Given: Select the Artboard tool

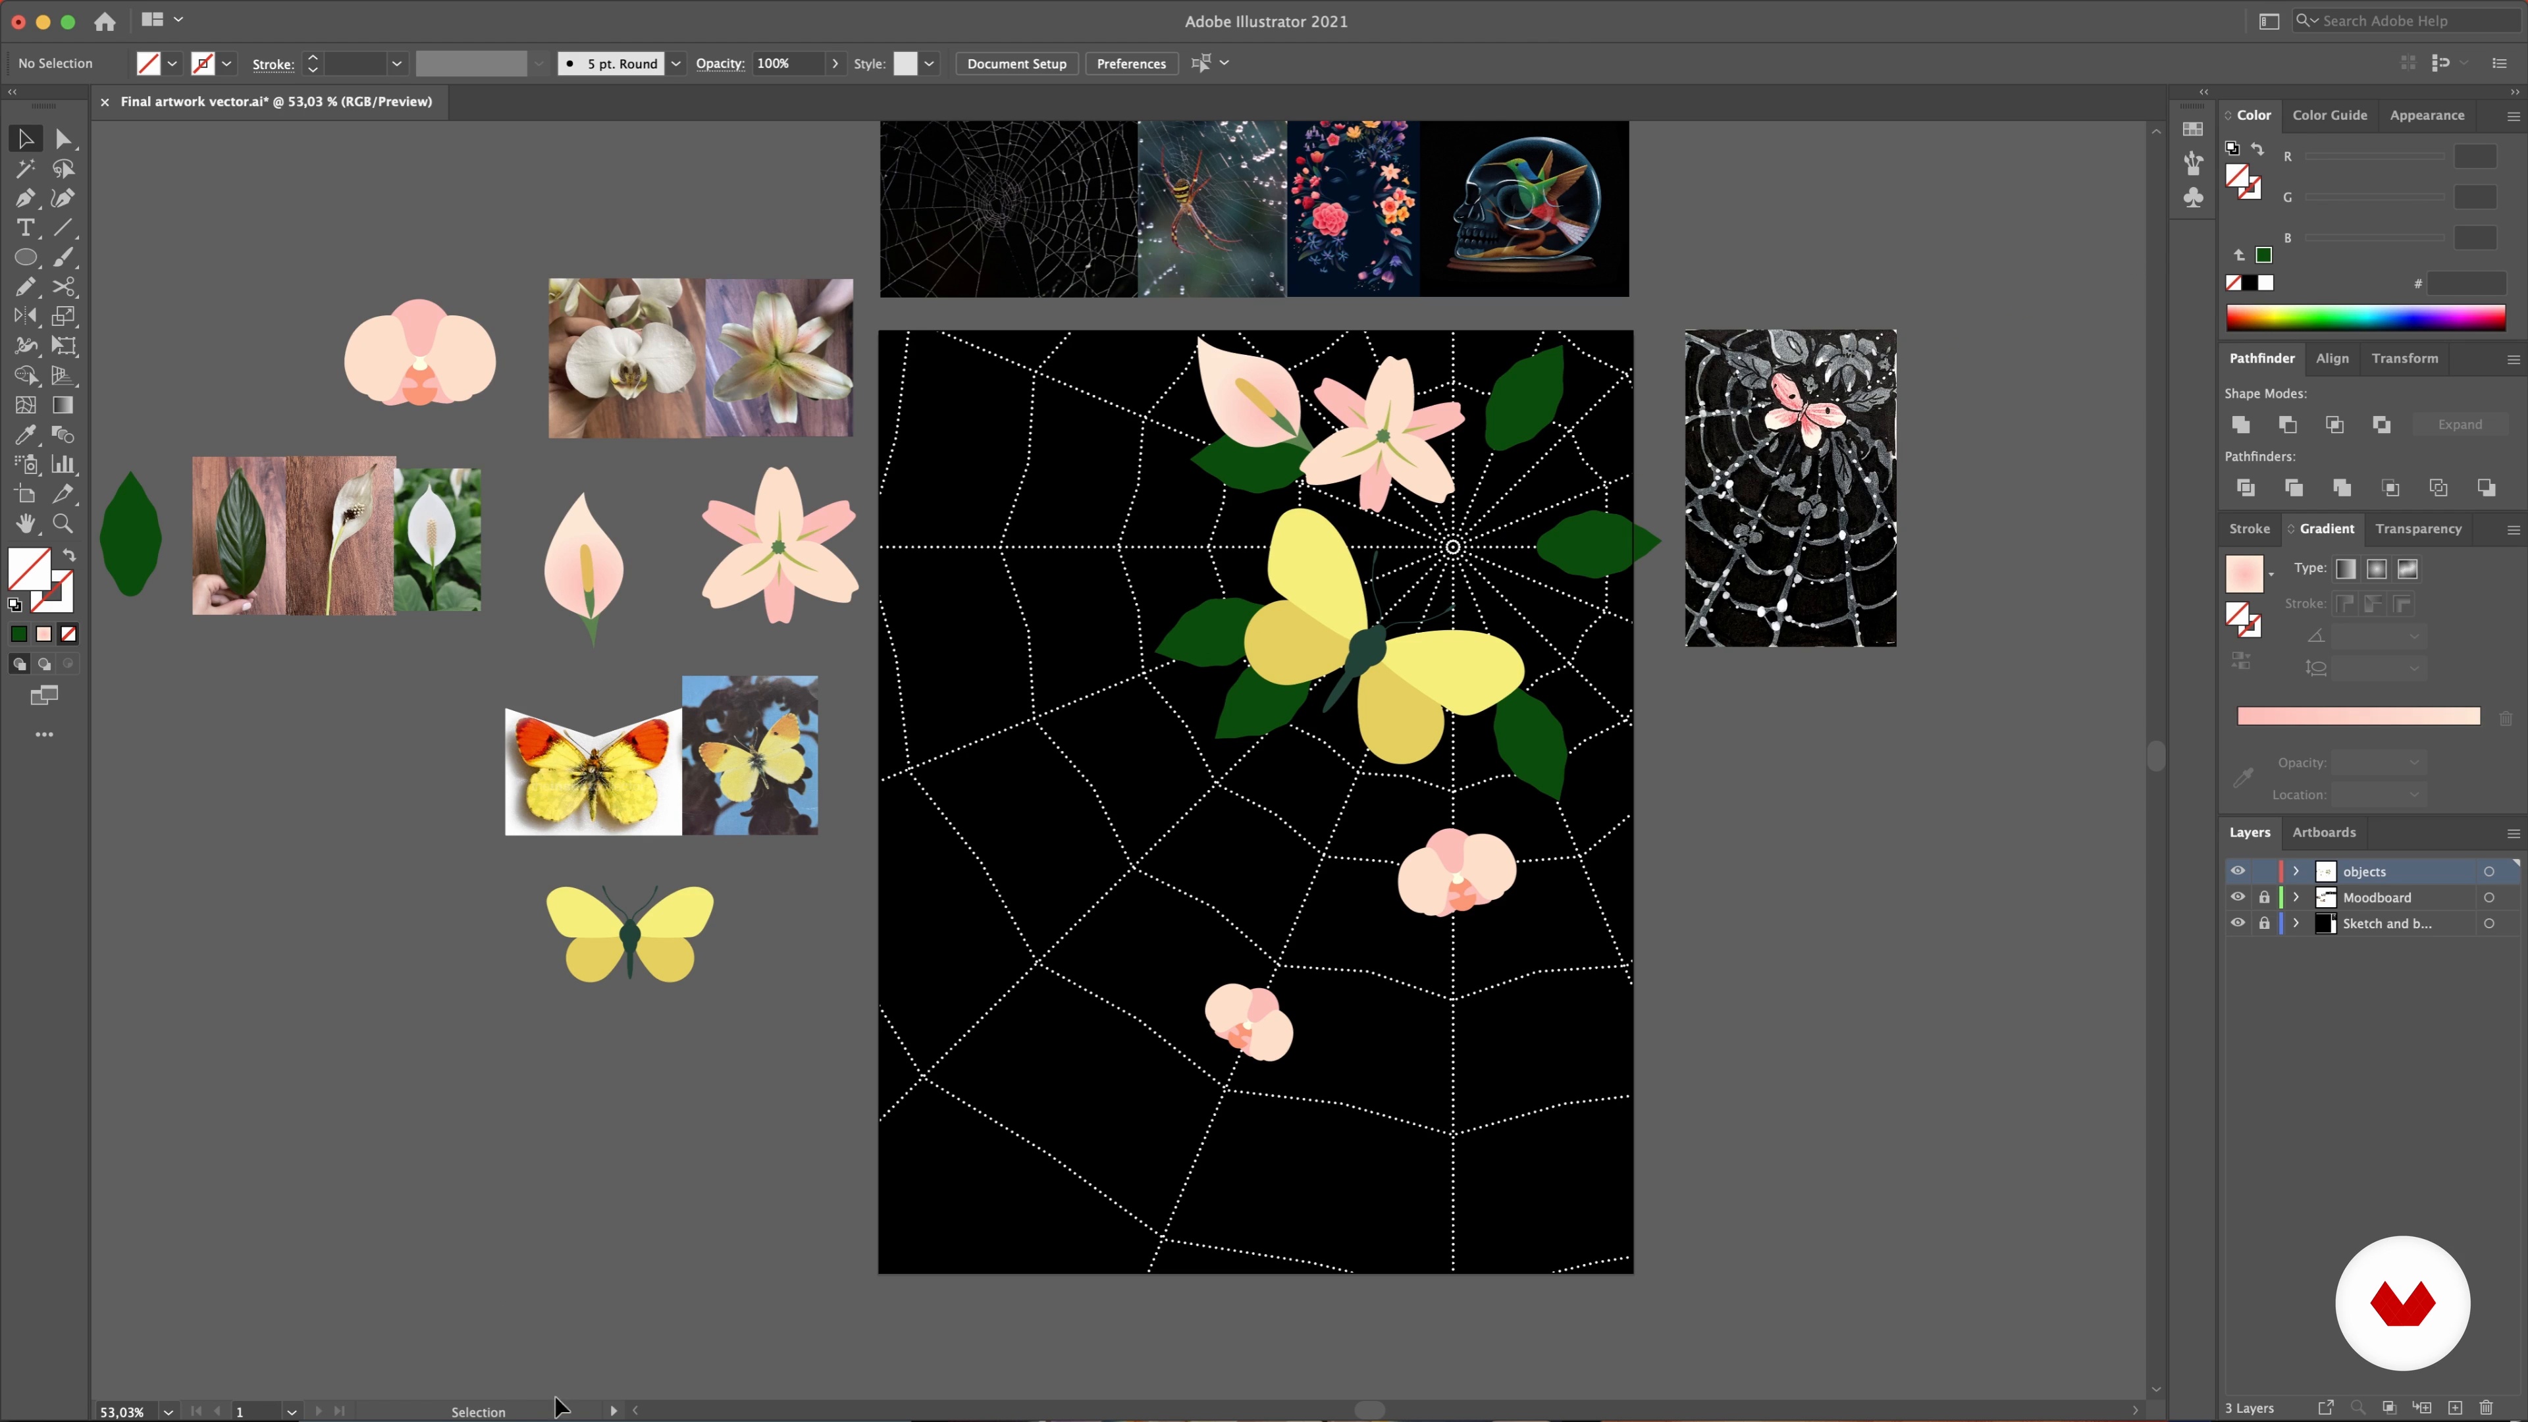Looking at the screenshot, I should point(26,494).
